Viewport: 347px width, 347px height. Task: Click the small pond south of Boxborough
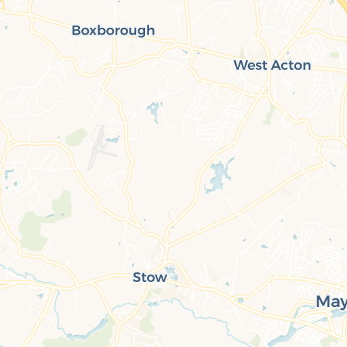[155, 111]
